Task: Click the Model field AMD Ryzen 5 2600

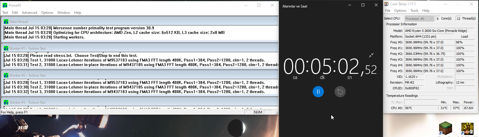Action: (x=439, y=31)
